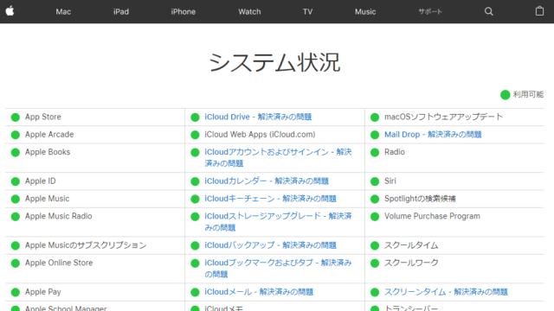Open the Mac menu item
554x311 pixels.
coord(63,11)
